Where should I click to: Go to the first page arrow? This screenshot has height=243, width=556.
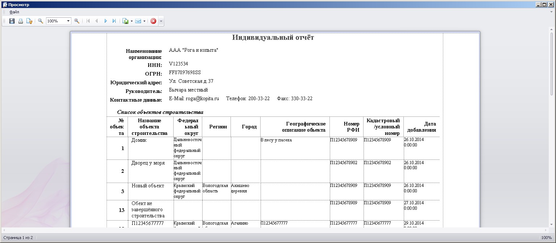(88, 21)
